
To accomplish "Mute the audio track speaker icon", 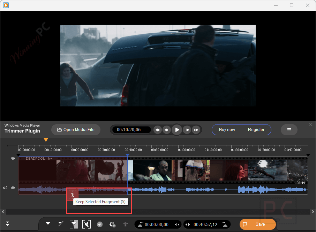I will 5,188.
